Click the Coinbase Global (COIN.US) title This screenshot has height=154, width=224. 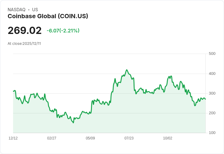(48, 16)
